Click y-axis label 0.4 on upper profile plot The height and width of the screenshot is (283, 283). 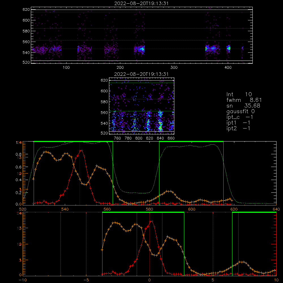[x=18, y=180]
